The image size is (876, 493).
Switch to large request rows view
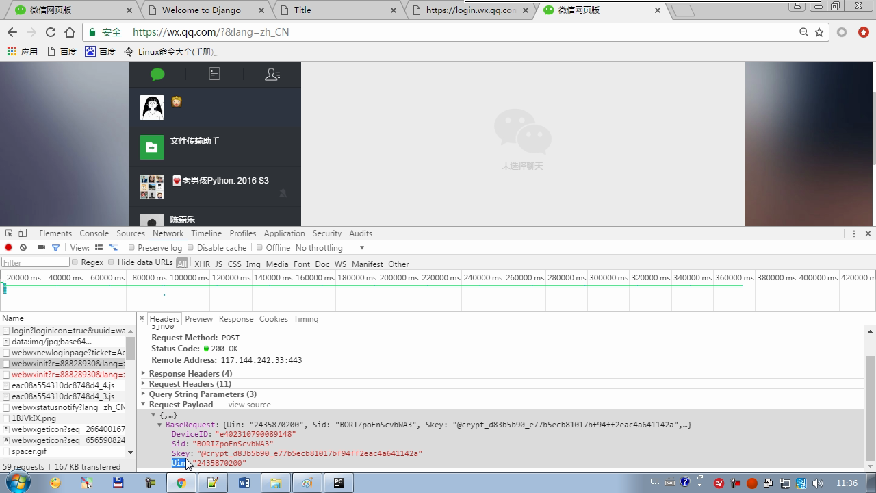(99, 248)
